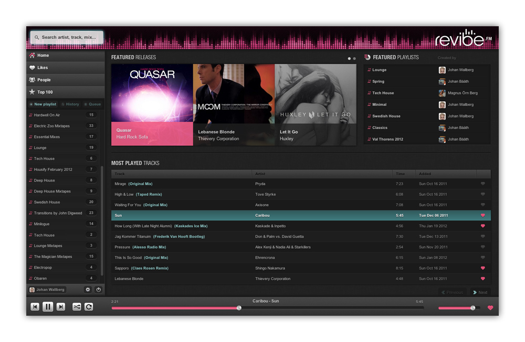Viewport: 525px width, 342px height.
Task: Open the Let It Go Huxley release
Action: tap(316, 105)
